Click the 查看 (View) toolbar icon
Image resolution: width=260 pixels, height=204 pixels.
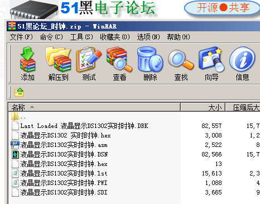pyautogui.click(x=119, y=59)
